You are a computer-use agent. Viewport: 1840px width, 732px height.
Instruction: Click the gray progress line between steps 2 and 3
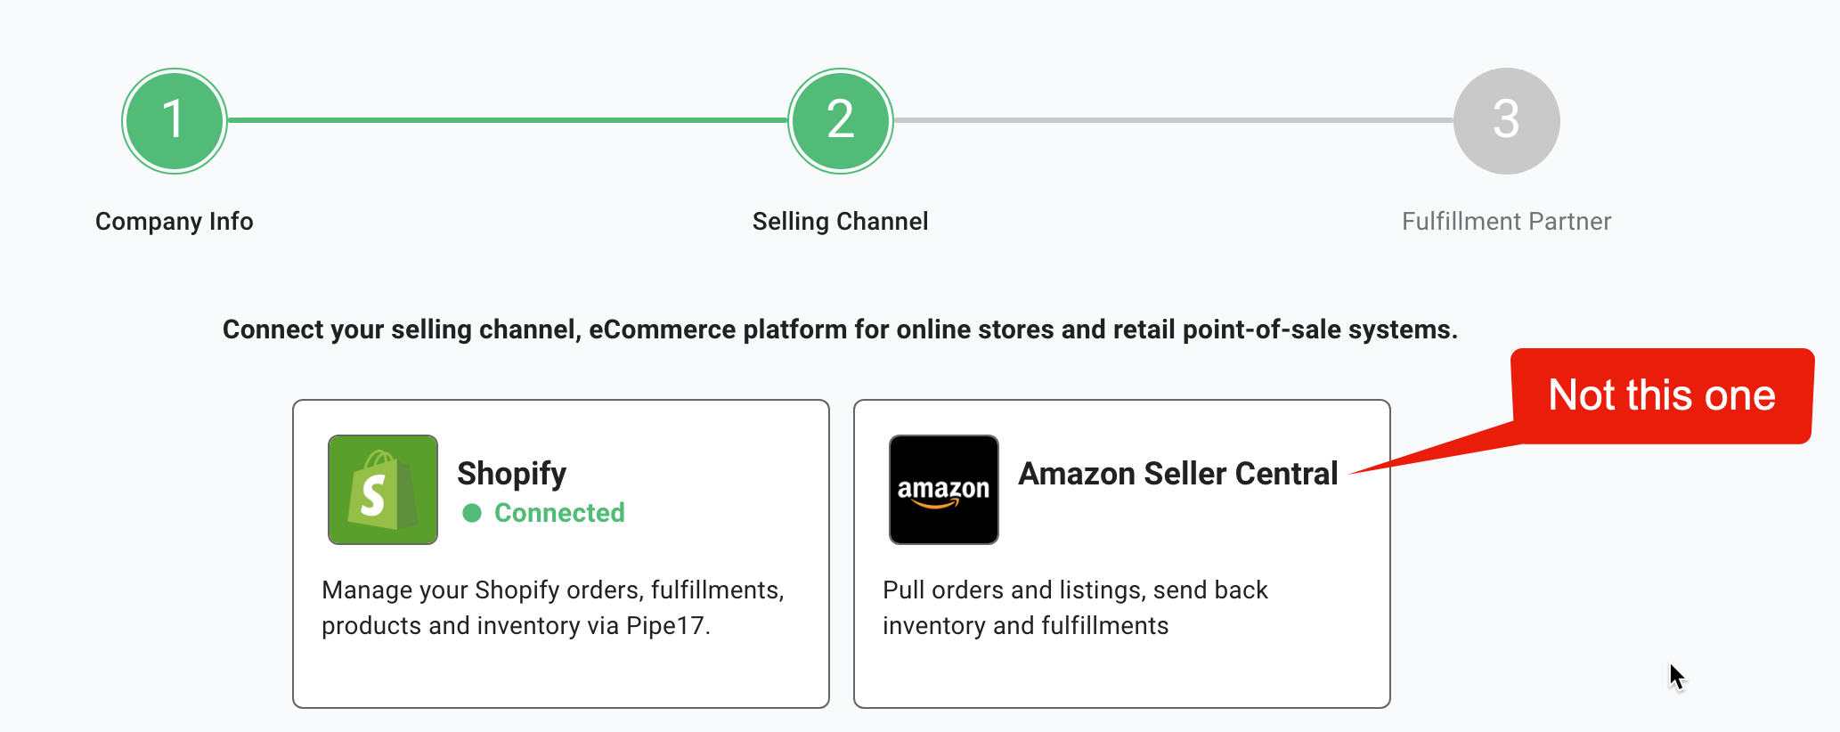pos(1174,120)
